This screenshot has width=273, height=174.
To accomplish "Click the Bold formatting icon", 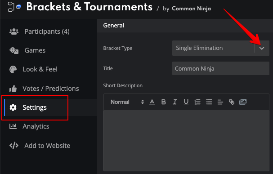I will click(x=164, y=102).
